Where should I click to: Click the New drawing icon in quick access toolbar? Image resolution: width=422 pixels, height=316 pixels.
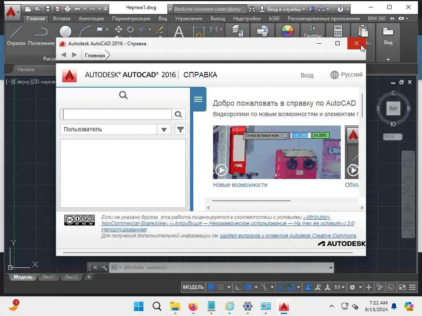28,9
